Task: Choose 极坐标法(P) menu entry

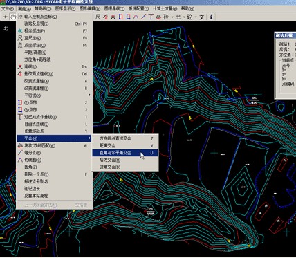Action: [x=54, y=30]
